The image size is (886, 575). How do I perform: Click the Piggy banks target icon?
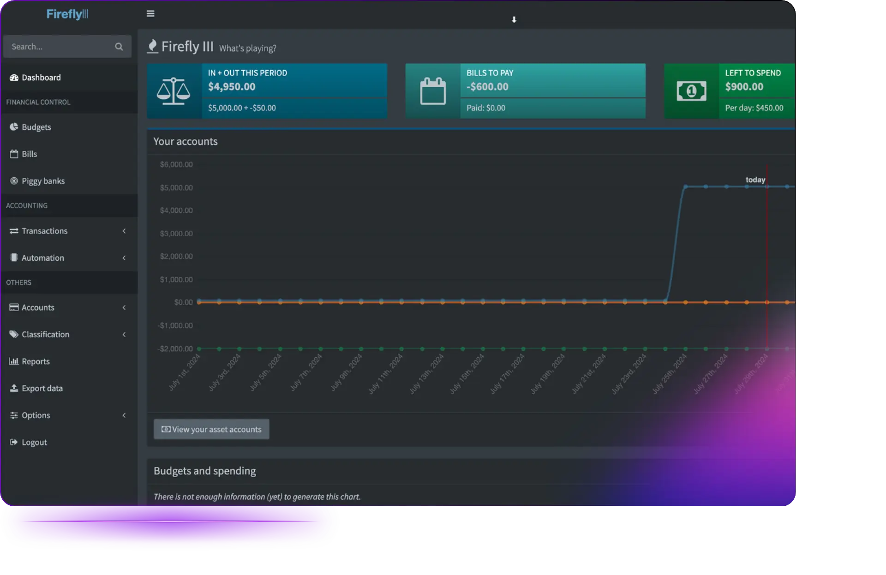click(x=14, y=181)
